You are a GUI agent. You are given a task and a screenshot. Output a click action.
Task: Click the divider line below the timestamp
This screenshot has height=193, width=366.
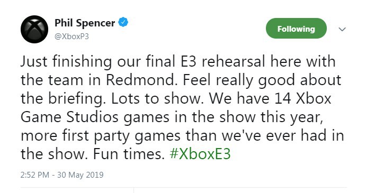click(183, 187)
